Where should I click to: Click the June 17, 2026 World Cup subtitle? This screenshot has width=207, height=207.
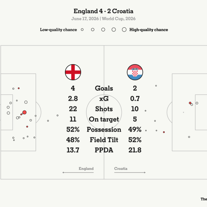click(103, 19)
